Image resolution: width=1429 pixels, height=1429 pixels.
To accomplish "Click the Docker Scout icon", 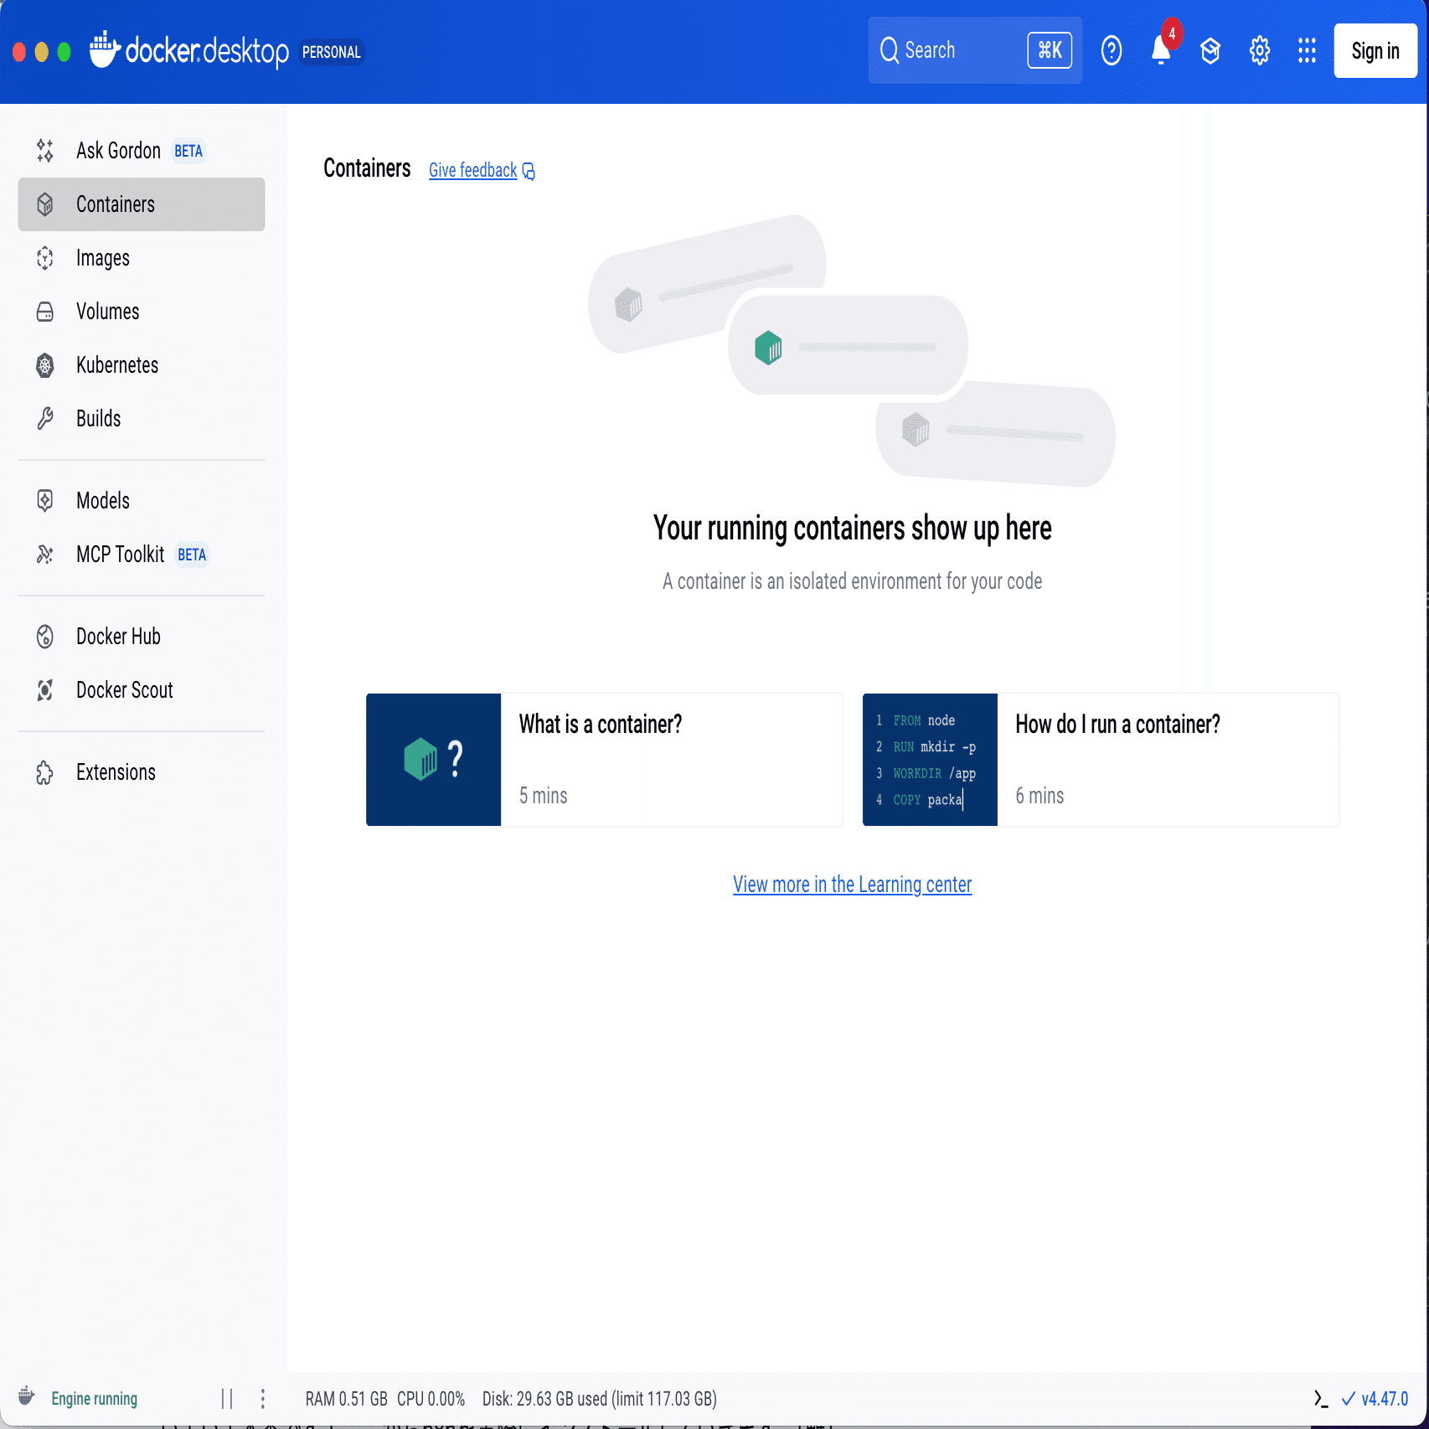I will coord(45,690).
